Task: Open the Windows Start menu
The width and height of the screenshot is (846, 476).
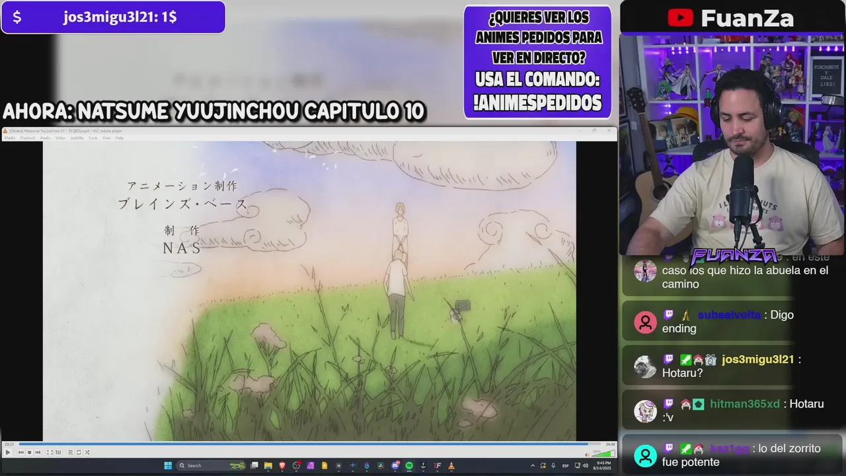Action: [168, 465]
